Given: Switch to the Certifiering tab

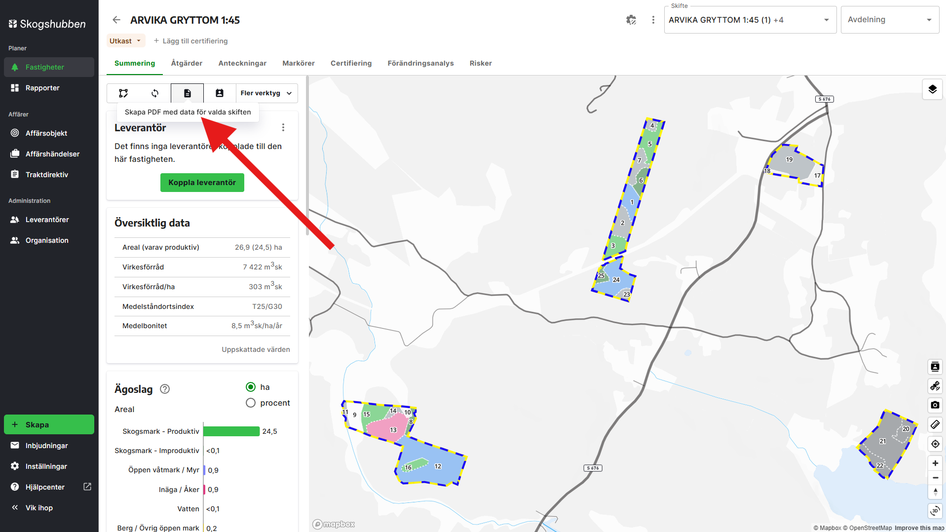Looking at the screenshot, I should click(x=351, y=63).
